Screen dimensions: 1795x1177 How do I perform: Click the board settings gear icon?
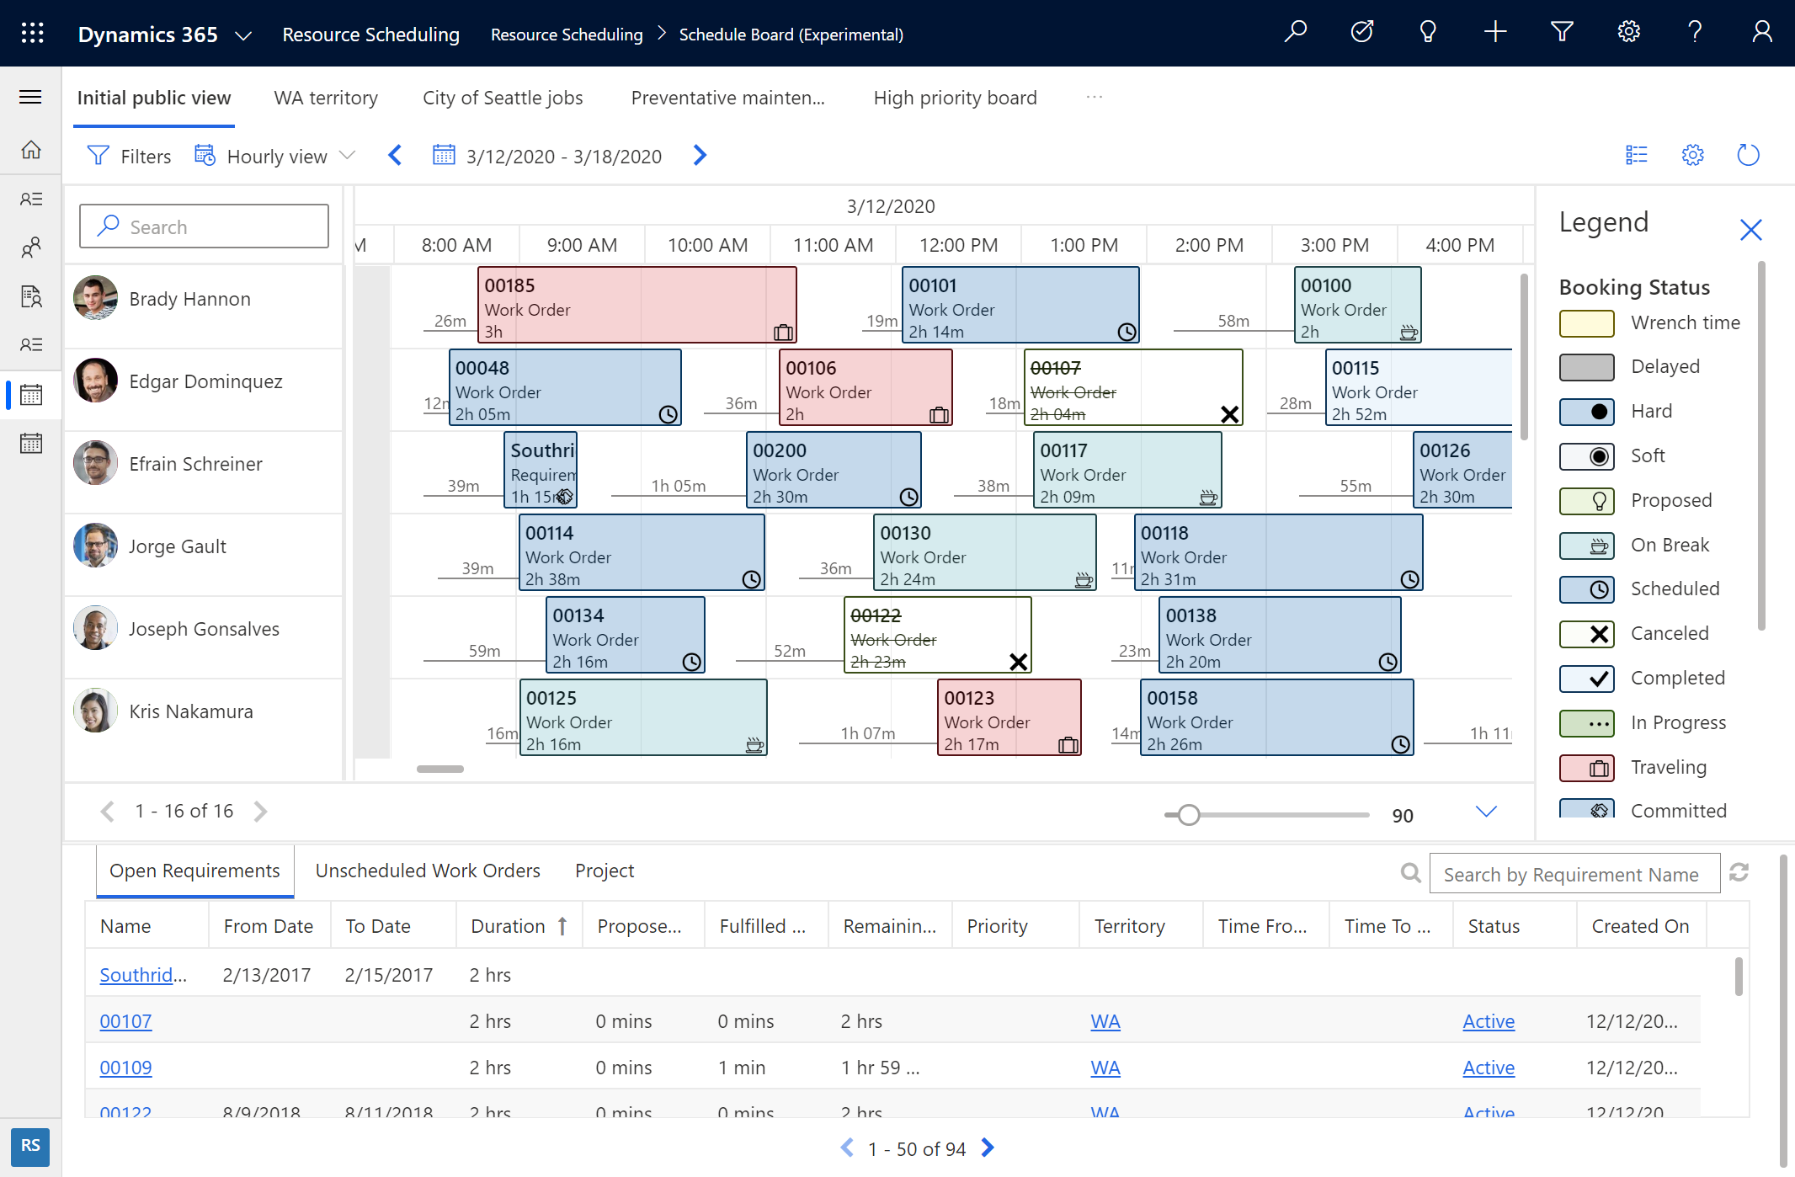pos(1692,157)
